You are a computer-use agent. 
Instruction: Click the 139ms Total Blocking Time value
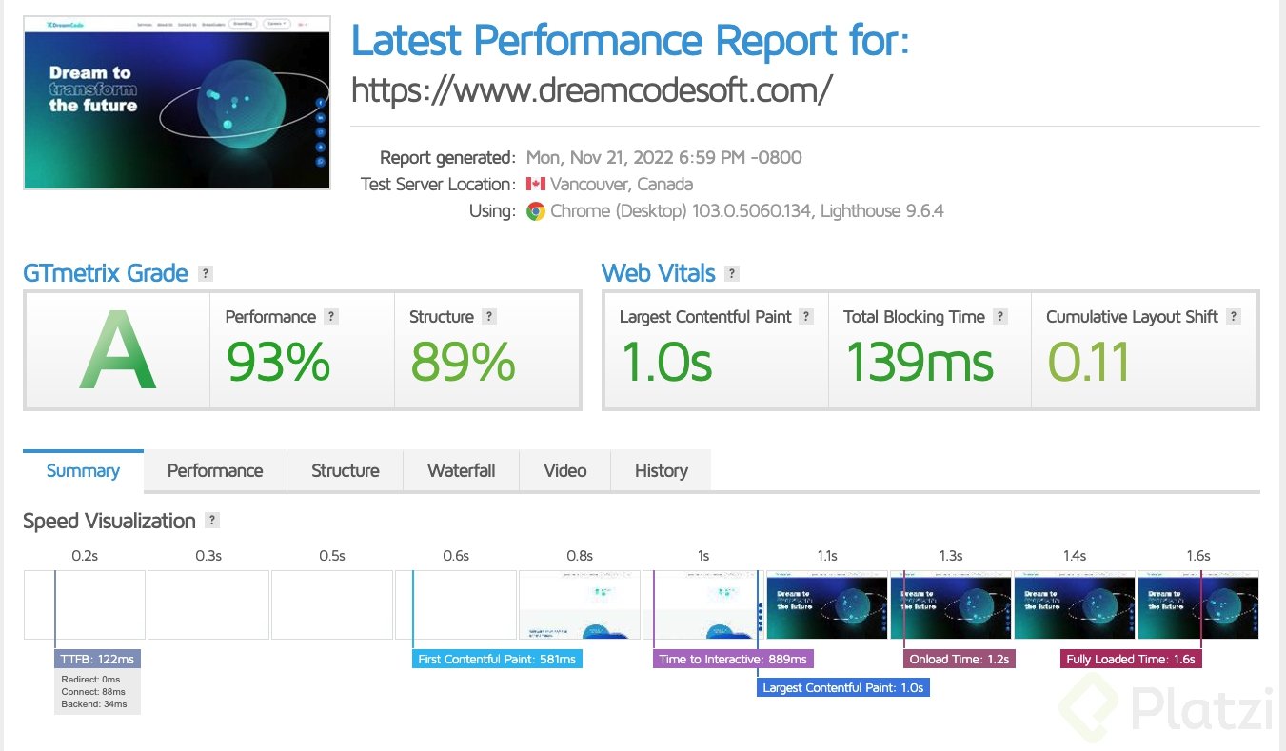click(919, 363)
